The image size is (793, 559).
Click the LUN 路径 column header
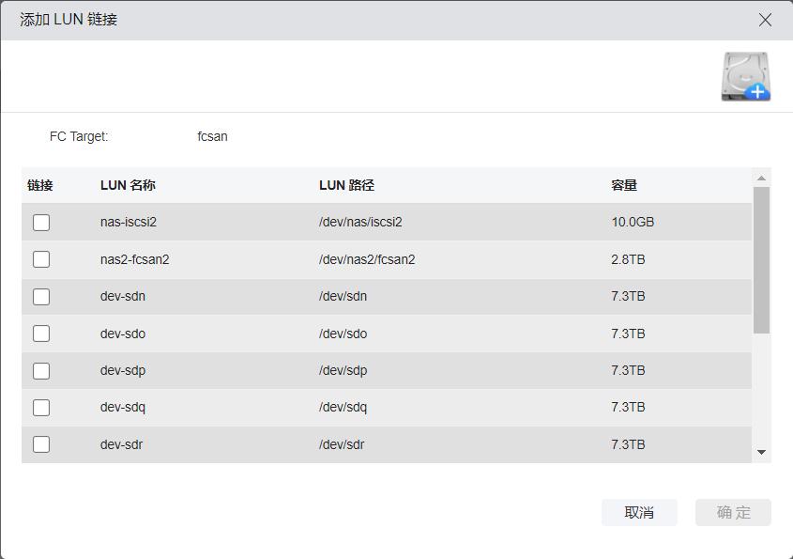click(346, 185)
